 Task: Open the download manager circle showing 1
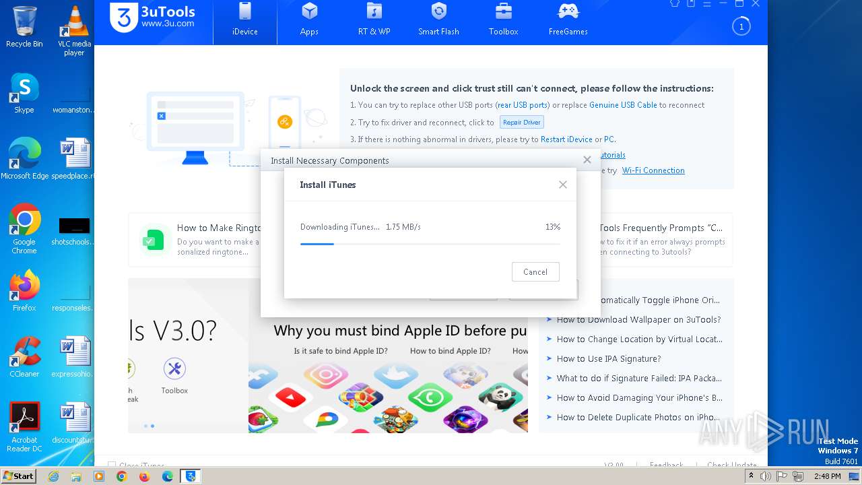click(741, 27)
